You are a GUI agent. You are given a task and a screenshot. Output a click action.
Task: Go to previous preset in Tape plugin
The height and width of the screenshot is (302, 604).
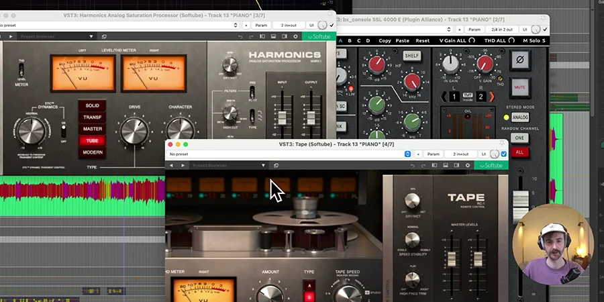pos(171,166)
